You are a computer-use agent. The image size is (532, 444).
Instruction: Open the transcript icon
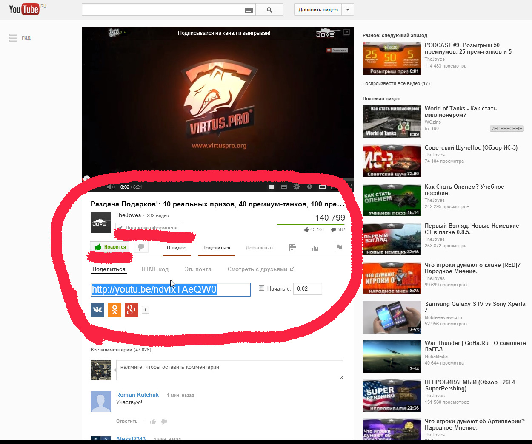tap(292, 248)
